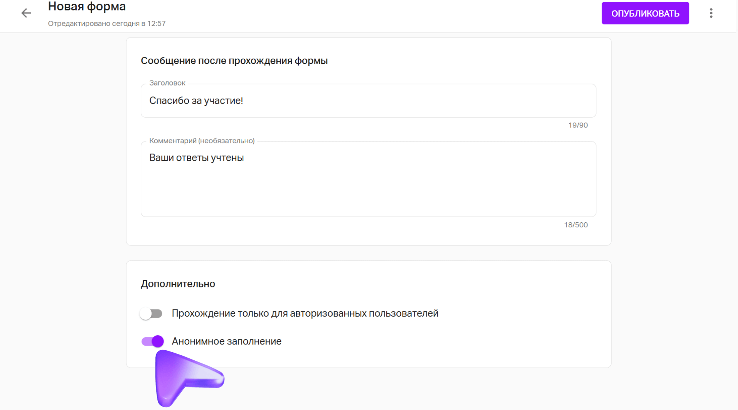This screenshot has height=410, width=738.
Task: Turn off the Анонимное заполнение switch
Action: click(x=153, y=341)
